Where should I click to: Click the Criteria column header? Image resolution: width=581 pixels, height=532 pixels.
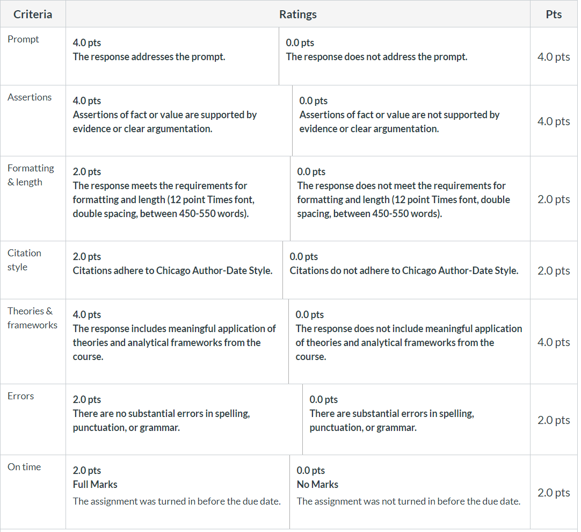[33, 14]
